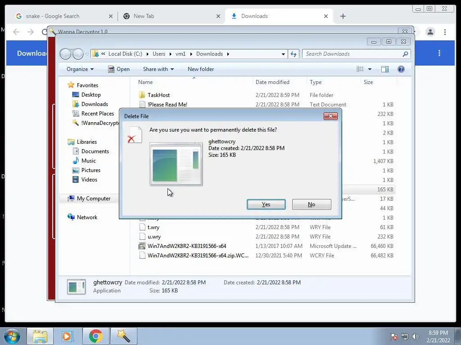Refresh the Downloads folder view
The image size is (461, 345).
pyautogui.click(x=294, y=54)
